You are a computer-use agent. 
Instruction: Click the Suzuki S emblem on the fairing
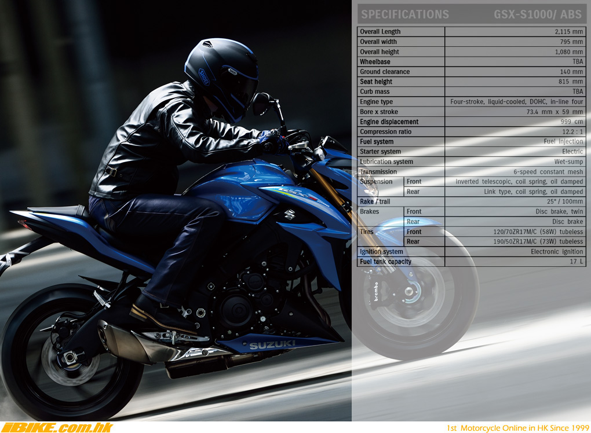coord(290,215)
